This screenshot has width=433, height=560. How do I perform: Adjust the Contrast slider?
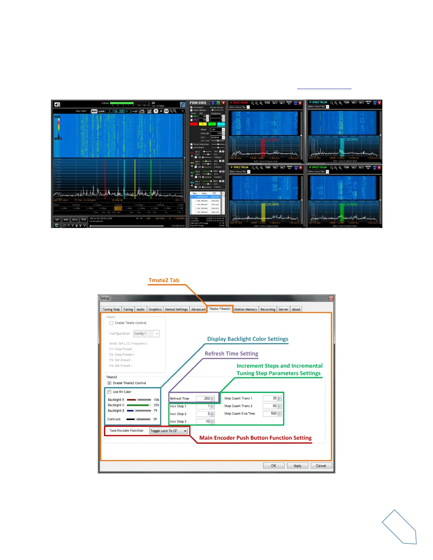139,419
